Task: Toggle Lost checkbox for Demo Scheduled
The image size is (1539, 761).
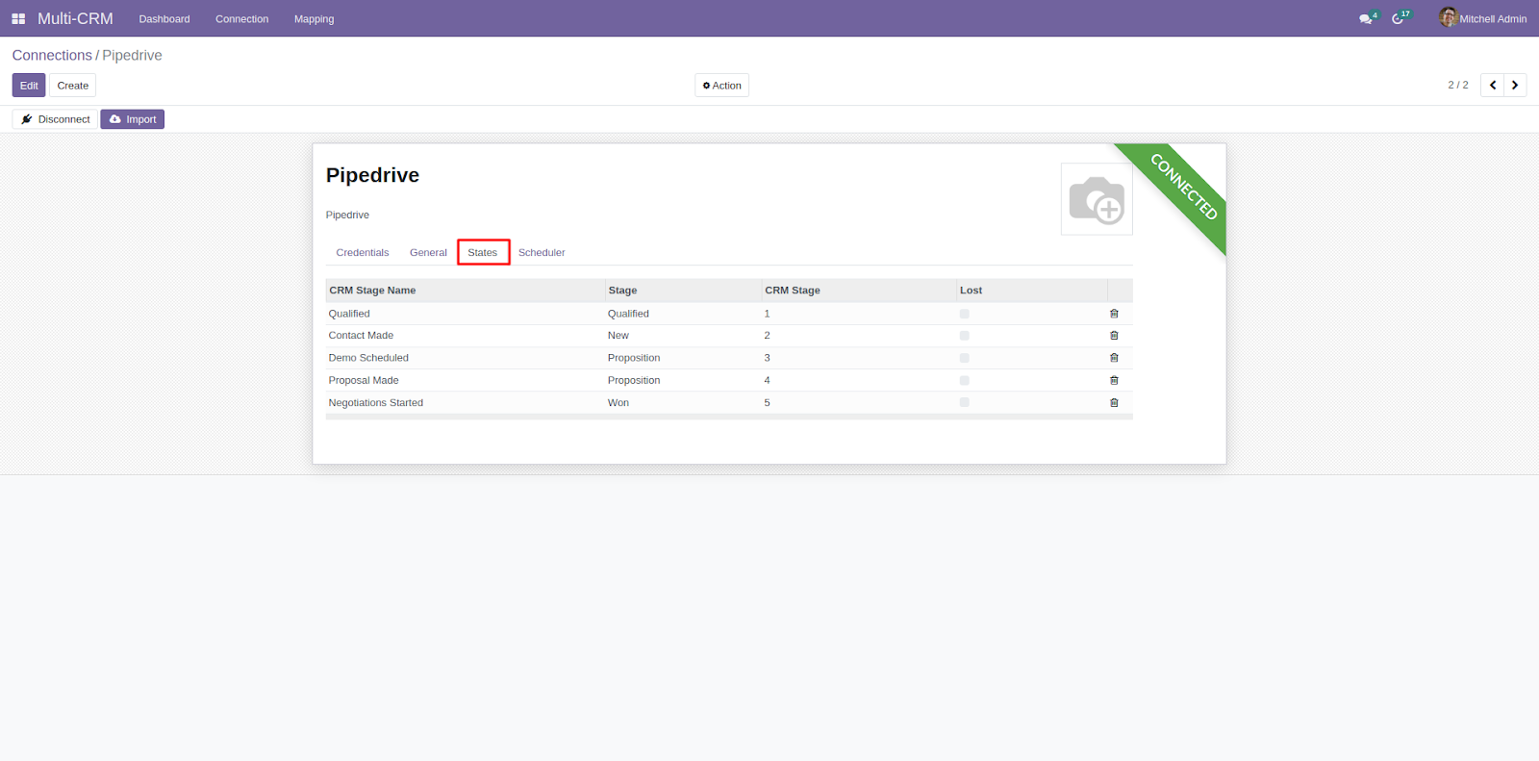Action: (964, 358)
